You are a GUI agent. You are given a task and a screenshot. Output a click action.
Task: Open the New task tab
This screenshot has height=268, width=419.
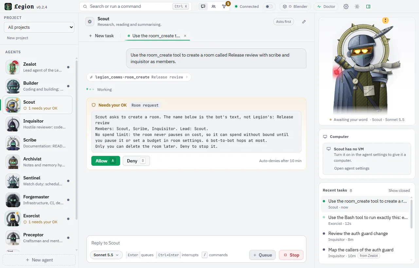point(101,36)
